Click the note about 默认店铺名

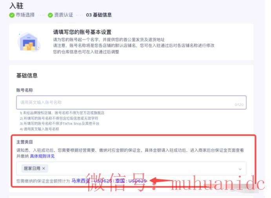(x=134, y=46)
